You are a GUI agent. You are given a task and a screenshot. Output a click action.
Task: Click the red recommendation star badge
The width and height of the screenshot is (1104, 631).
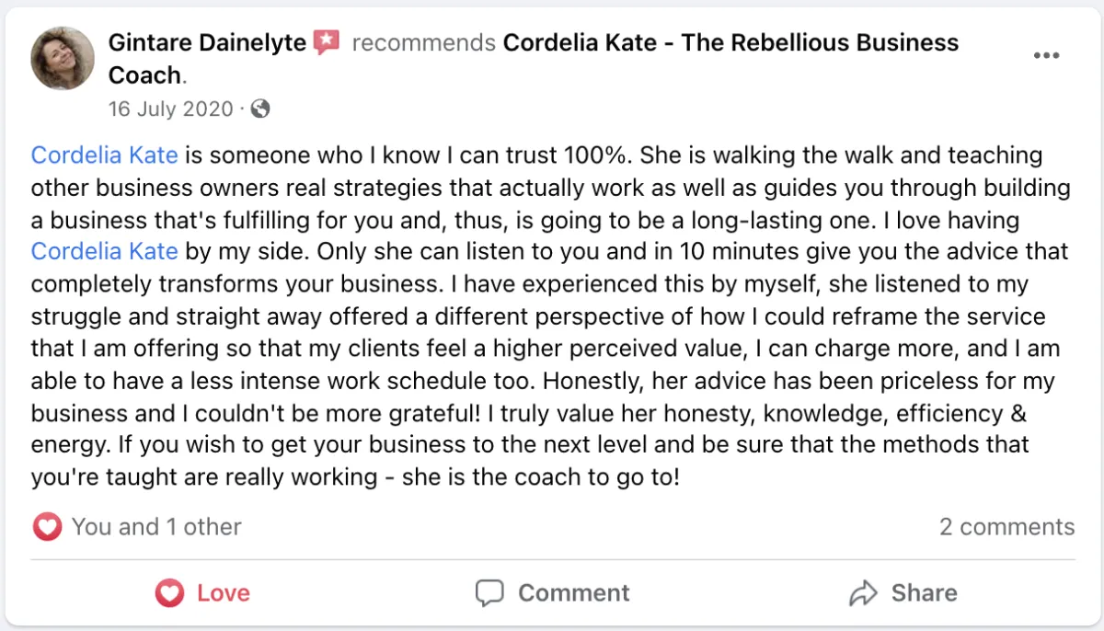(327, 42)
